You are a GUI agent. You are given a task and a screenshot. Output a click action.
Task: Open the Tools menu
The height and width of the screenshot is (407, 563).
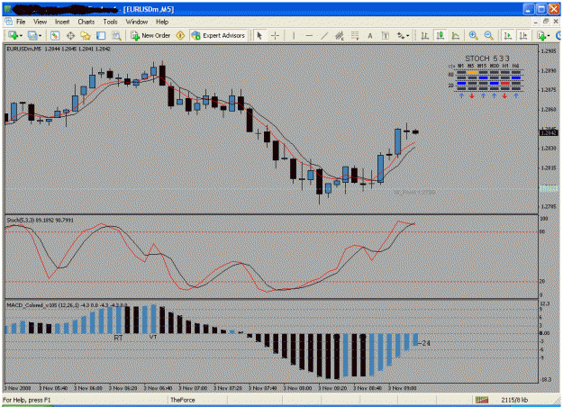tap(110, 22)
